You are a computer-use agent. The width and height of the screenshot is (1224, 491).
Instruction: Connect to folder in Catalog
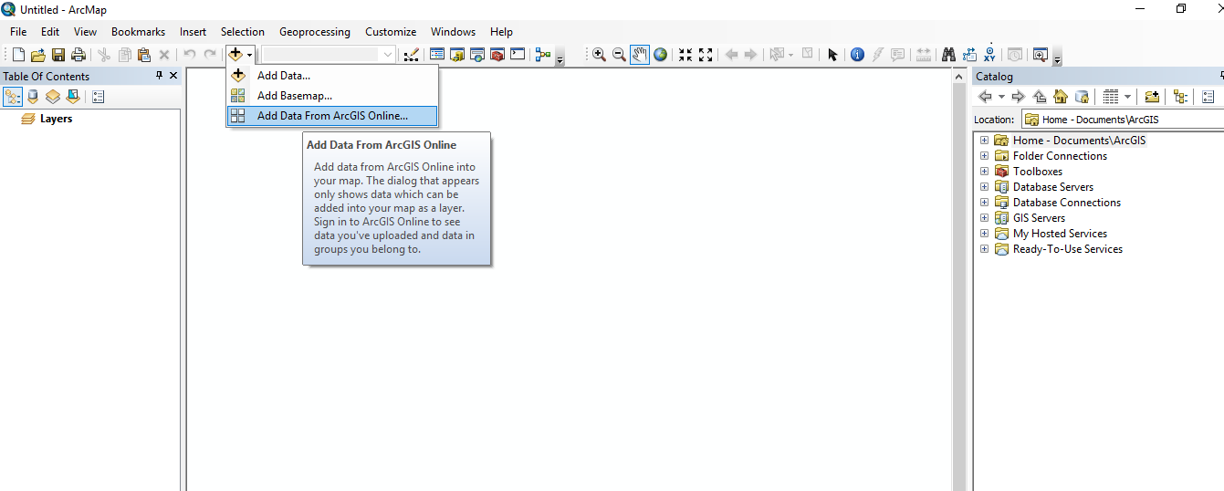tap(1152, 97)
